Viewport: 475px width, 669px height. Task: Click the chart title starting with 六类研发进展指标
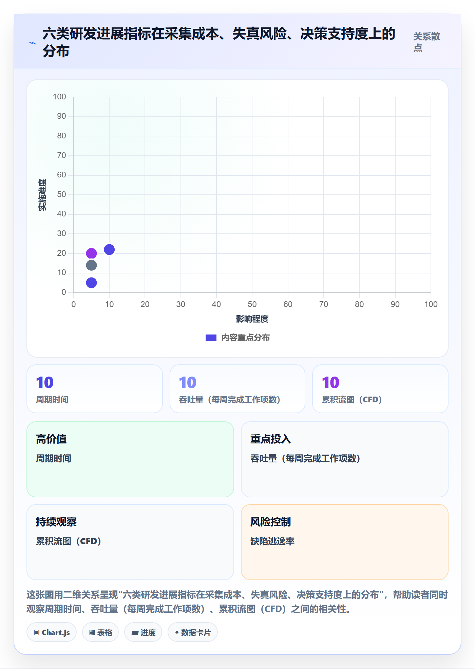(x=219, y=42)
